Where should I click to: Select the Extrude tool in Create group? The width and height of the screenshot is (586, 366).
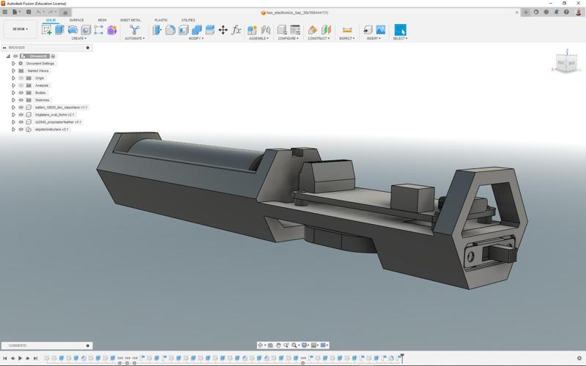(x=60, y=30)
